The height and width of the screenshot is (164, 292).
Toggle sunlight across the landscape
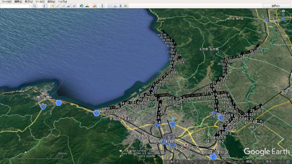tap(87, 6)
